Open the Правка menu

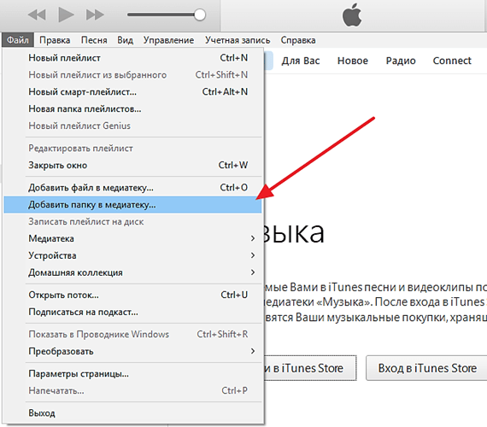click(x=55, y=40)
